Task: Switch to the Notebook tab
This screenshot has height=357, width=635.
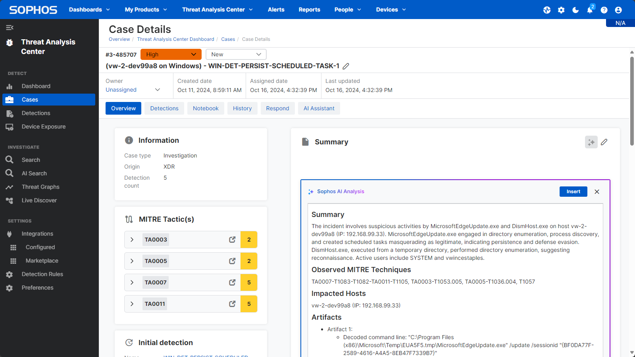Action: [x=206, y=108]
